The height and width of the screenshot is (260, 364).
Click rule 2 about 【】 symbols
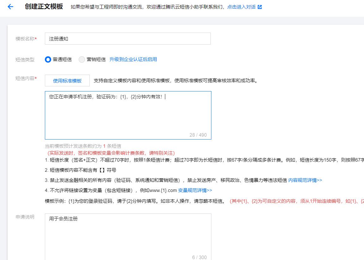coord(81,170)
